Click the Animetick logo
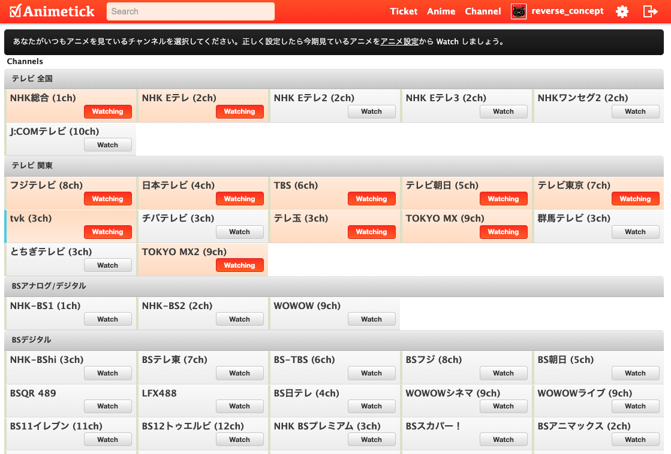 (x=52, y=11)
